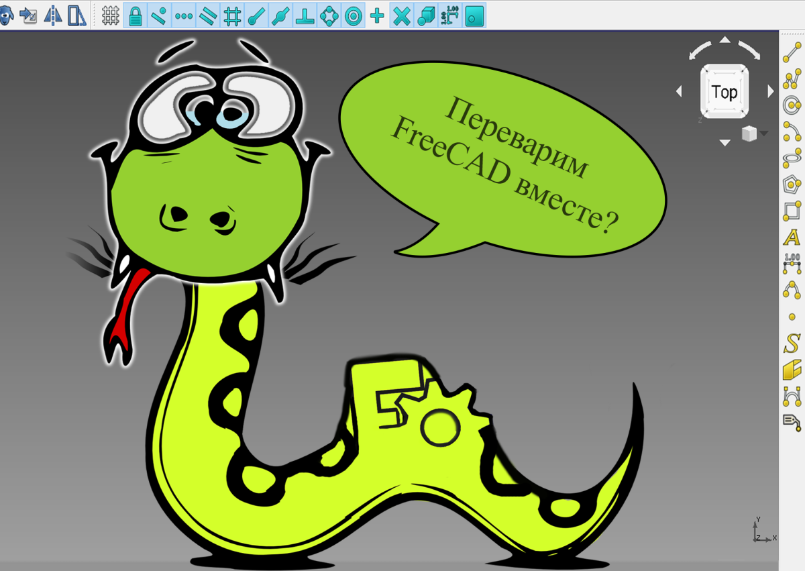Rotate view counterclockwise with curved left arrow

(x=702, y=50)
